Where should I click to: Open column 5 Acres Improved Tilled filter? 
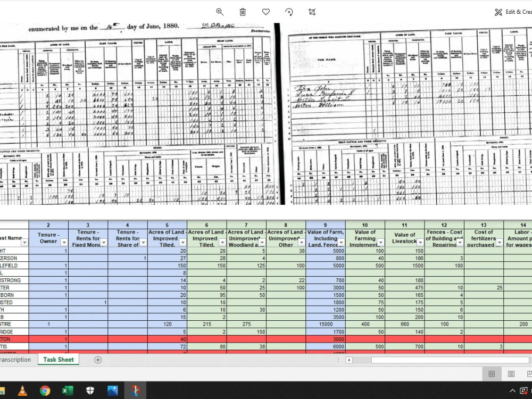pyautogui.click(x=183, y=243)
